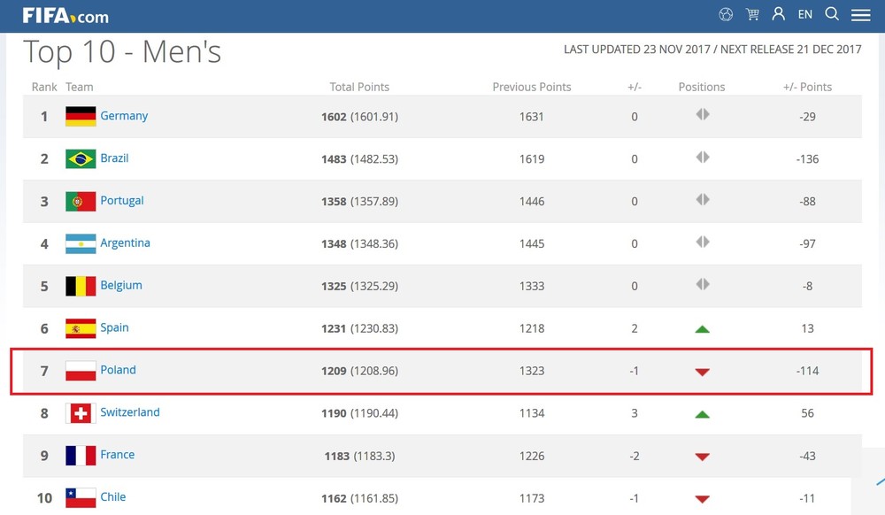Viewport: 885px width, 515px height.
Task: Click the Spain team link
Action: click(114, 327)
